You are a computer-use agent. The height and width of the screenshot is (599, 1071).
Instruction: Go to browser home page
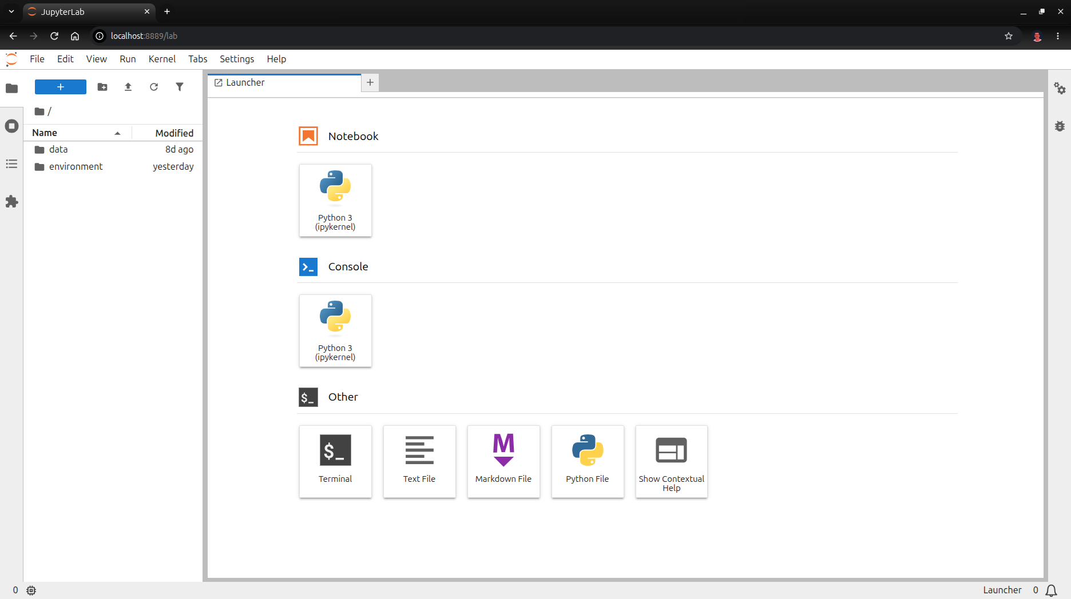tap(75, 36)
